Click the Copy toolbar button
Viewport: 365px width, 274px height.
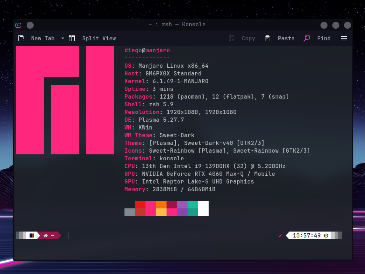(x=242, y=39)
